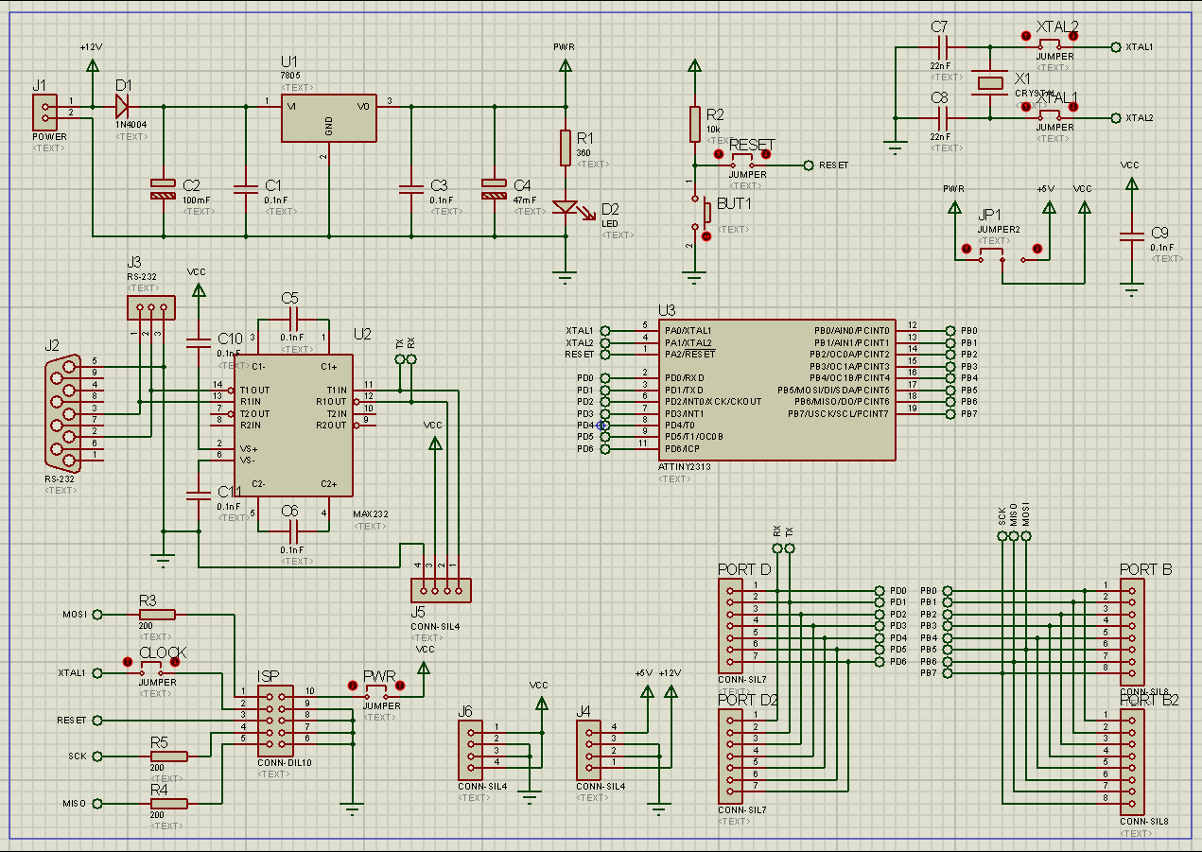This screenshot has width=1202, height=852.
Task: Toggle the JP1 JUMPER2 selector
Action: point(1002,257)
